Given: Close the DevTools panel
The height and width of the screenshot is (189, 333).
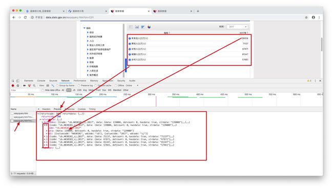Looking at the screenshot, I should click(320, 81).
